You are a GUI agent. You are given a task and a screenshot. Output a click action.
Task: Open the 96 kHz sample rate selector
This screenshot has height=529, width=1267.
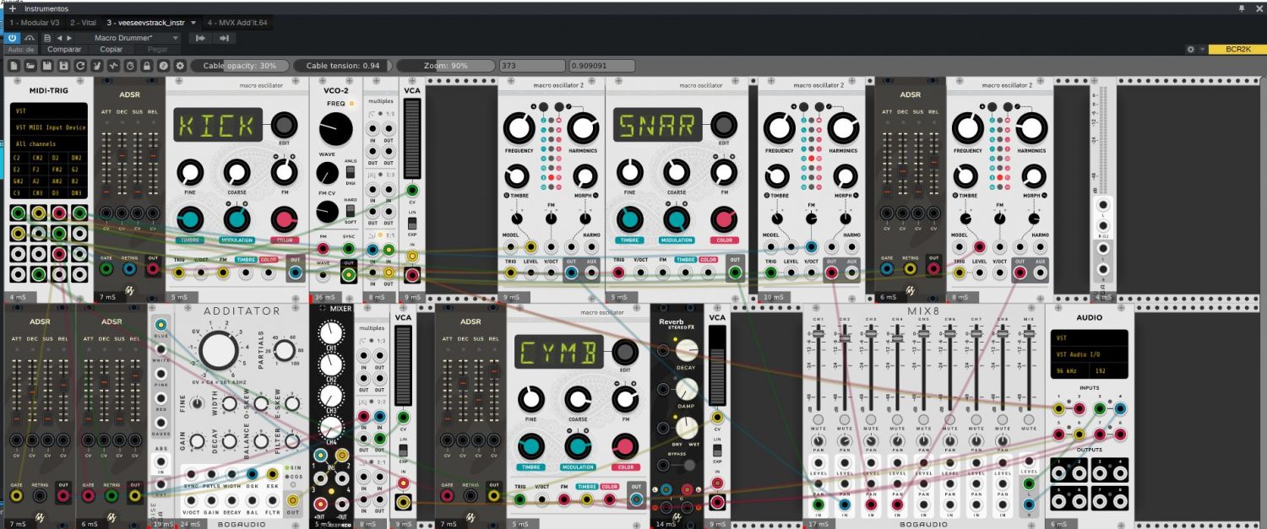[1069, 370]
